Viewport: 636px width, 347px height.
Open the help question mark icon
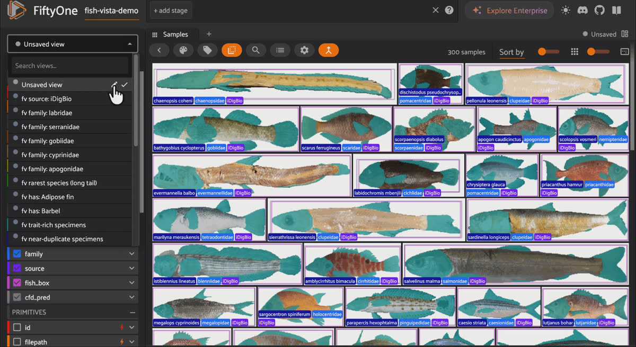tap(449, 10)
